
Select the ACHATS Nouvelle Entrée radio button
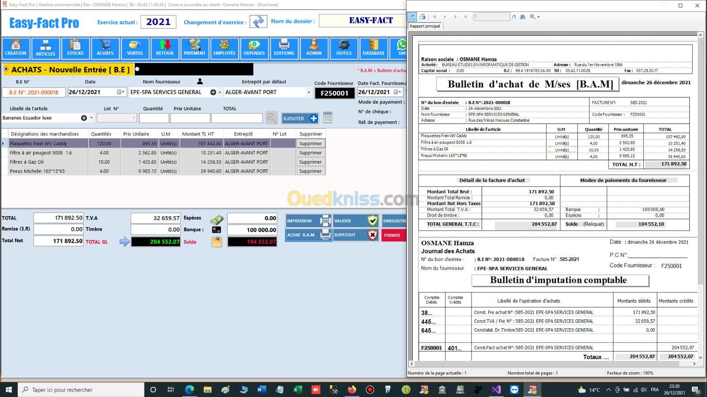[x=6, y=69]
